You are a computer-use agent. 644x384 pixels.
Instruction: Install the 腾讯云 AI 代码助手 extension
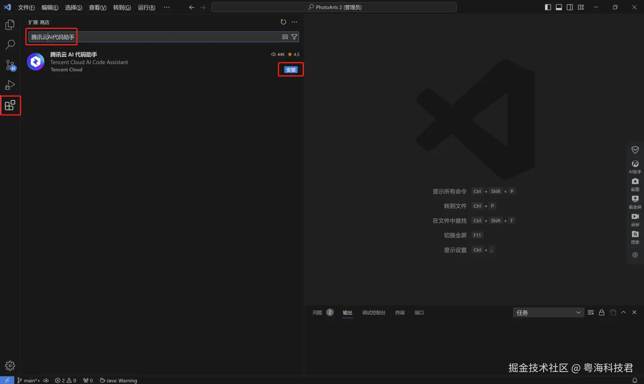(x=291, y=70)
